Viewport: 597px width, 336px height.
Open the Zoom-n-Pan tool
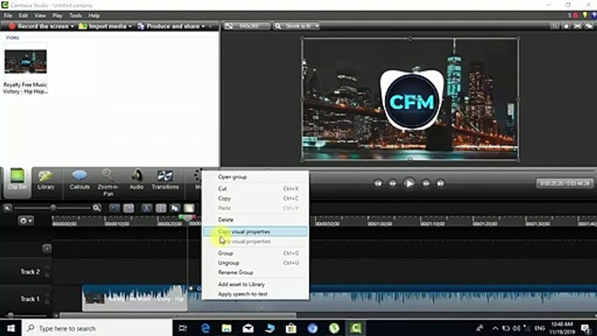(108, 182)
